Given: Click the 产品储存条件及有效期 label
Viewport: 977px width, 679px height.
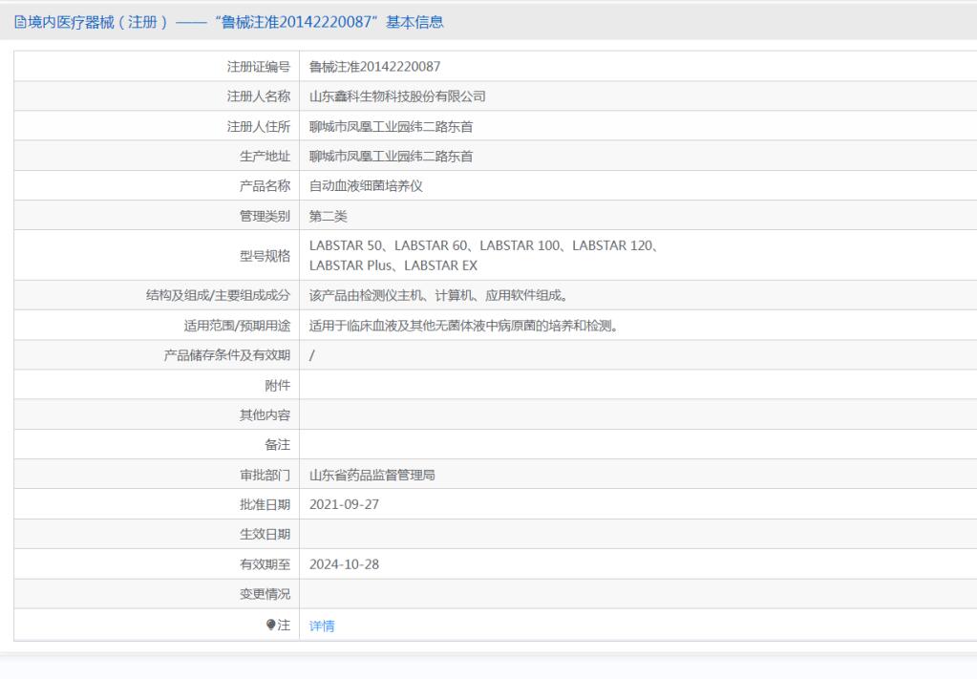Looking at the screenshot, I should tap(227, 355).
